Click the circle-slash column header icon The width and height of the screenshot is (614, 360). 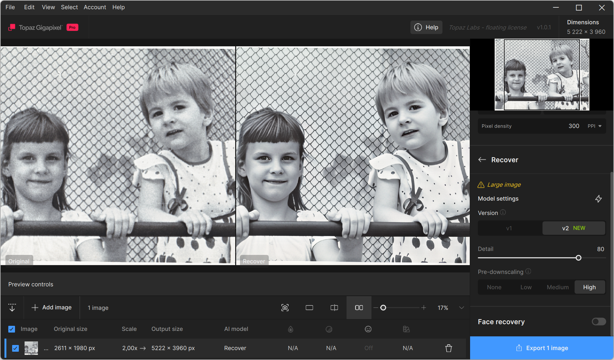click(x=329, y=329)
